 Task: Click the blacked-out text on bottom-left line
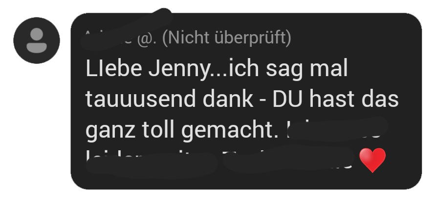152,164
